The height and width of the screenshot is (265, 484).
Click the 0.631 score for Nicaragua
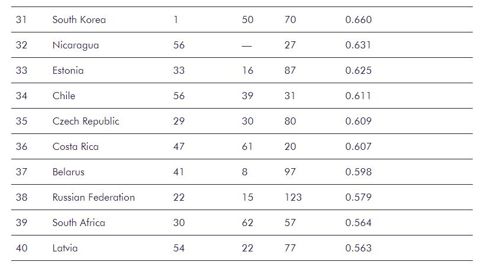[358, 45]
